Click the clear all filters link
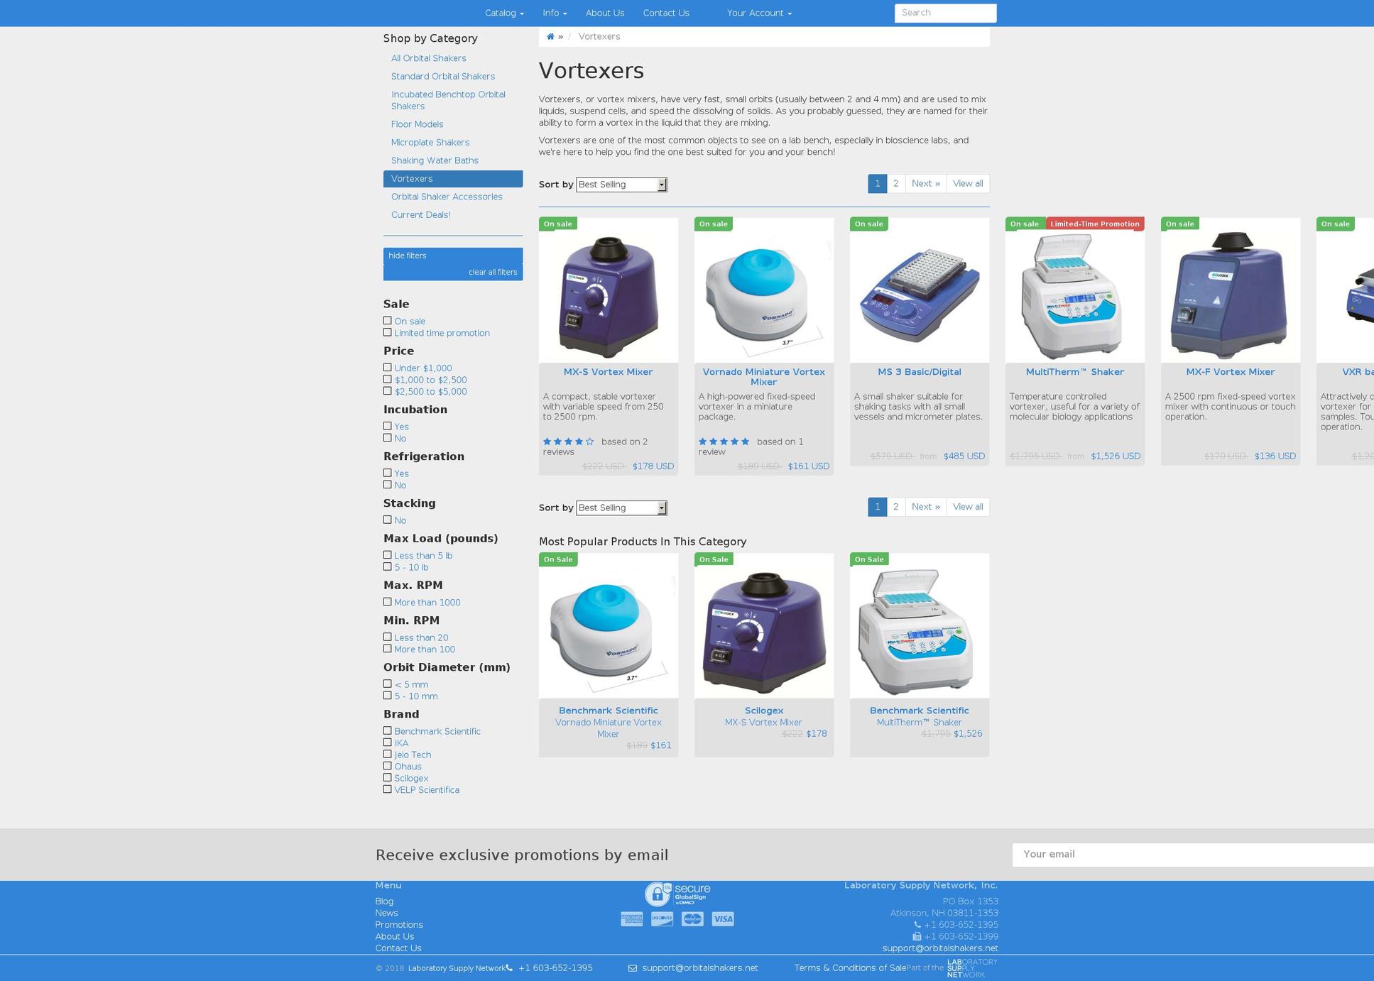 point(493,272)
